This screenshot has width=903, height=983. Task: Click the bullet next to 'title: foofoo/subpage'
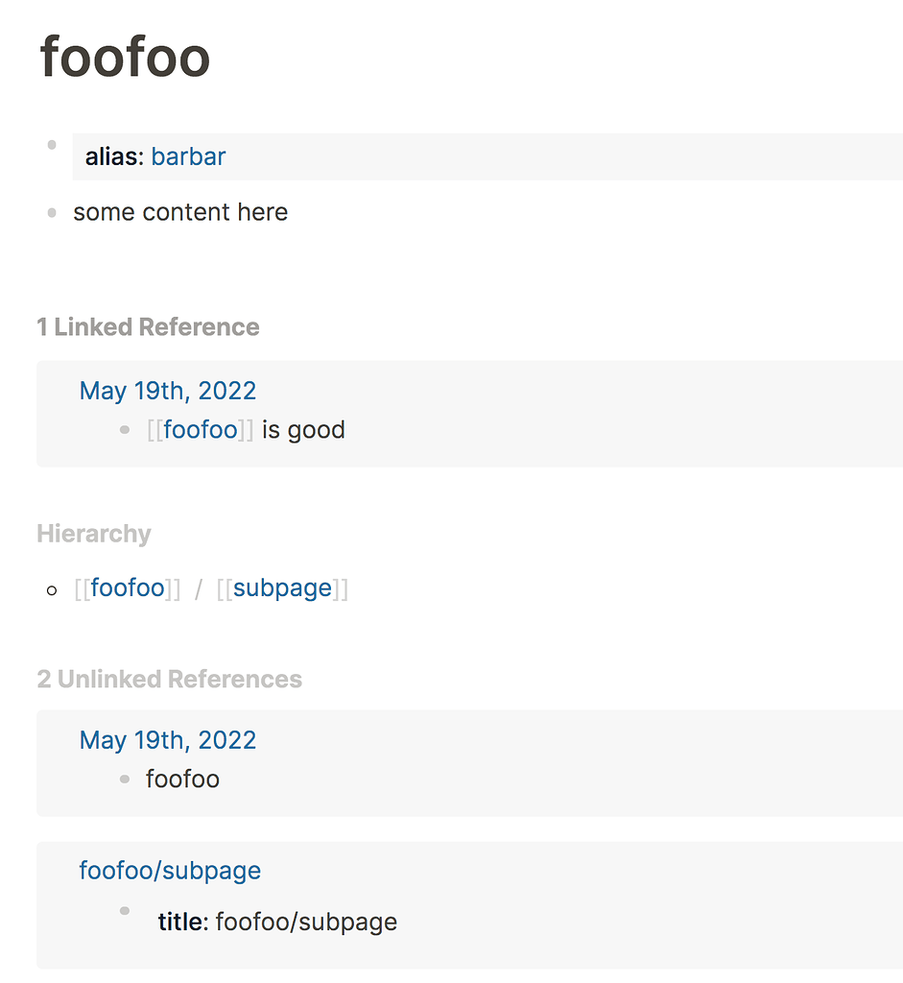125,910
